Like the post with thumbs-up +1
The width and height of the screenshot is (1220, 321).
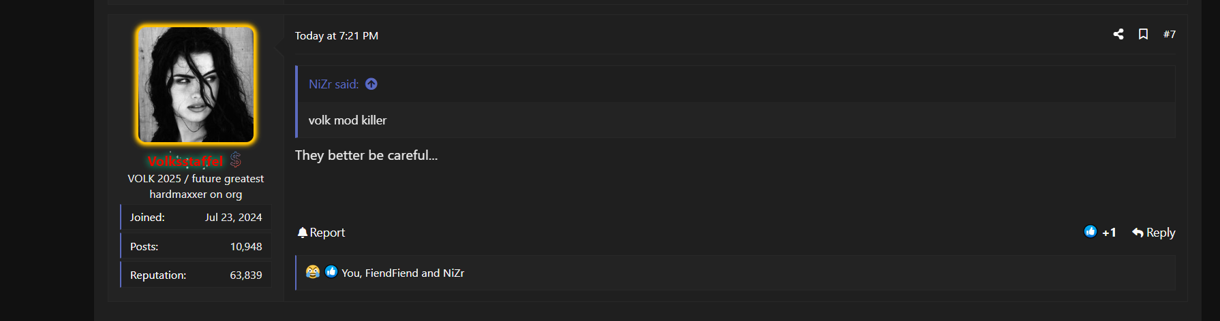(1099, 233)
